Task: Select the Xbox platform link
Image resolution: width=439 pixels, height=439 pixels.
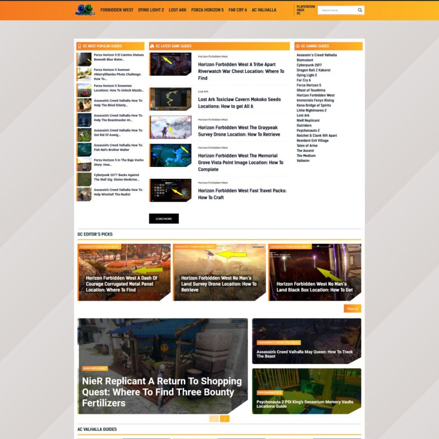Action: point(300,10)
